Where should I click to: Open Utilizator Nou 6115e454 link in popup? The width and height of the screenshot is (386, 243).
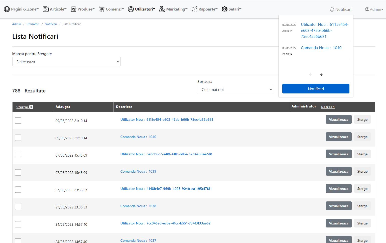click(x=325, y=30)
